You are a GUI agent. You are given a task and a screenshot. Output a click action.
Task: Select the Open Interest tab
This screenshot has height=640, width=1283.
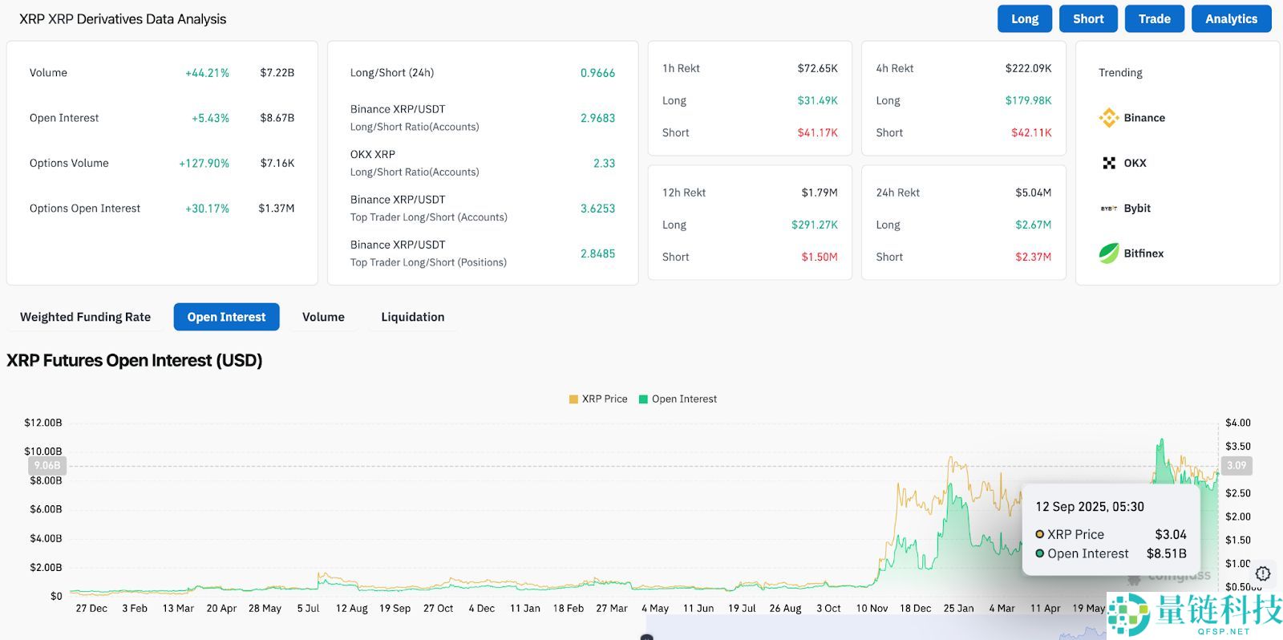pos(226,317)
